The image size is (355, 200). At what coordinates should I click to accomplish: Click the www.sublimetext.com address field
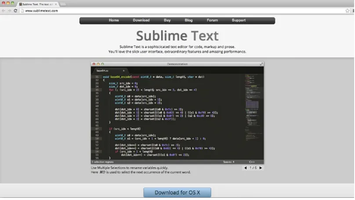pos(181,11)
